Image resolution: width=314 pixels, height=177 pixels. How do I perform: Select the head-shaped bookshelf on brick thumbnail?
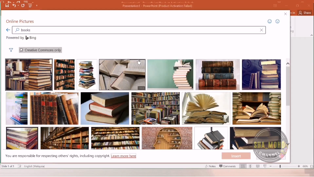(x=167, y=138)
